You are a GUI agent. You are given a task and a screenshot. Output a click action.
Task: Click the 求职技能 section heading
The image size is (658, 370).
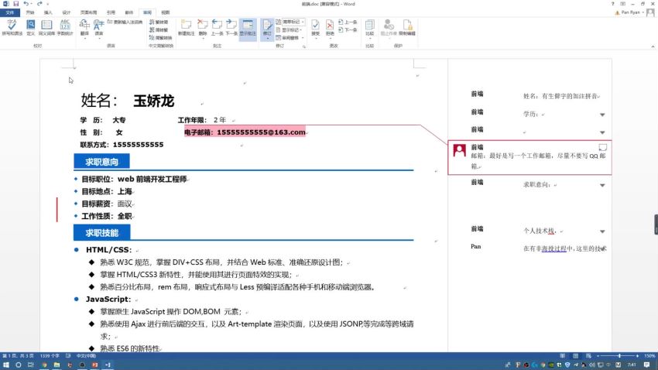pyautogui.click(x=102, y=232)
